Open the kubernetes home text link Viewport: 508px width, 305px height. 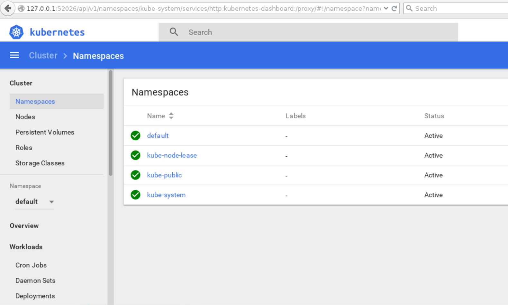click(x=57, y=32)
